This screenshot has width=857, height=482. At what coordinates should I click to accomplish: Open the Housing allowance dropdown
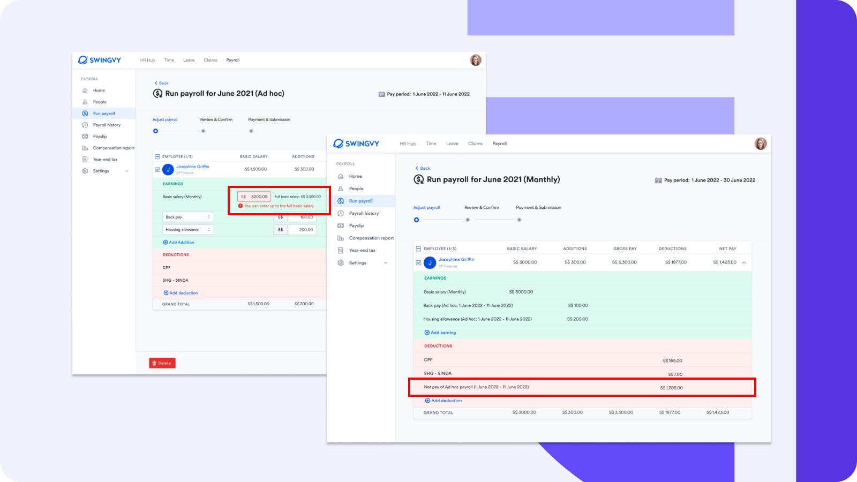click(x=187, y=230)
